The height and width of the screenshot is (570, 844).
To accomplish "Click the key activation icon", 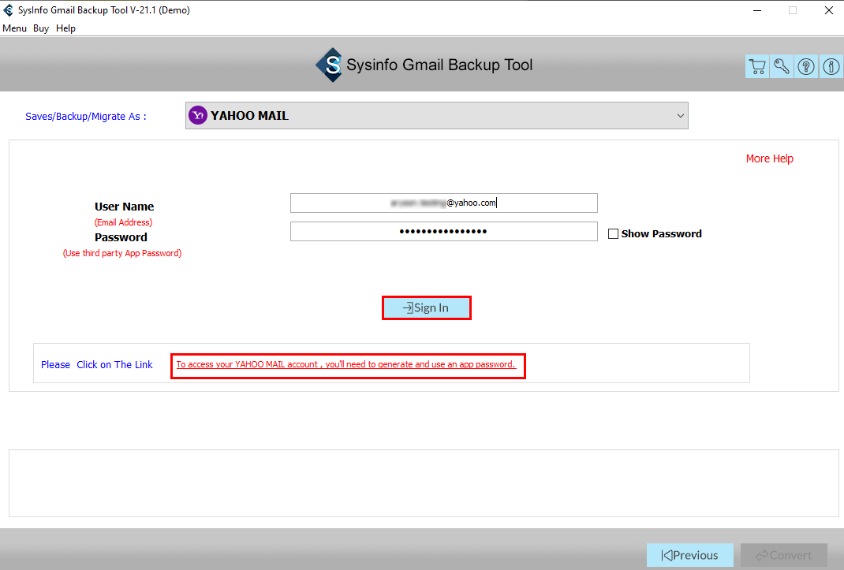I will pos(782,66).
